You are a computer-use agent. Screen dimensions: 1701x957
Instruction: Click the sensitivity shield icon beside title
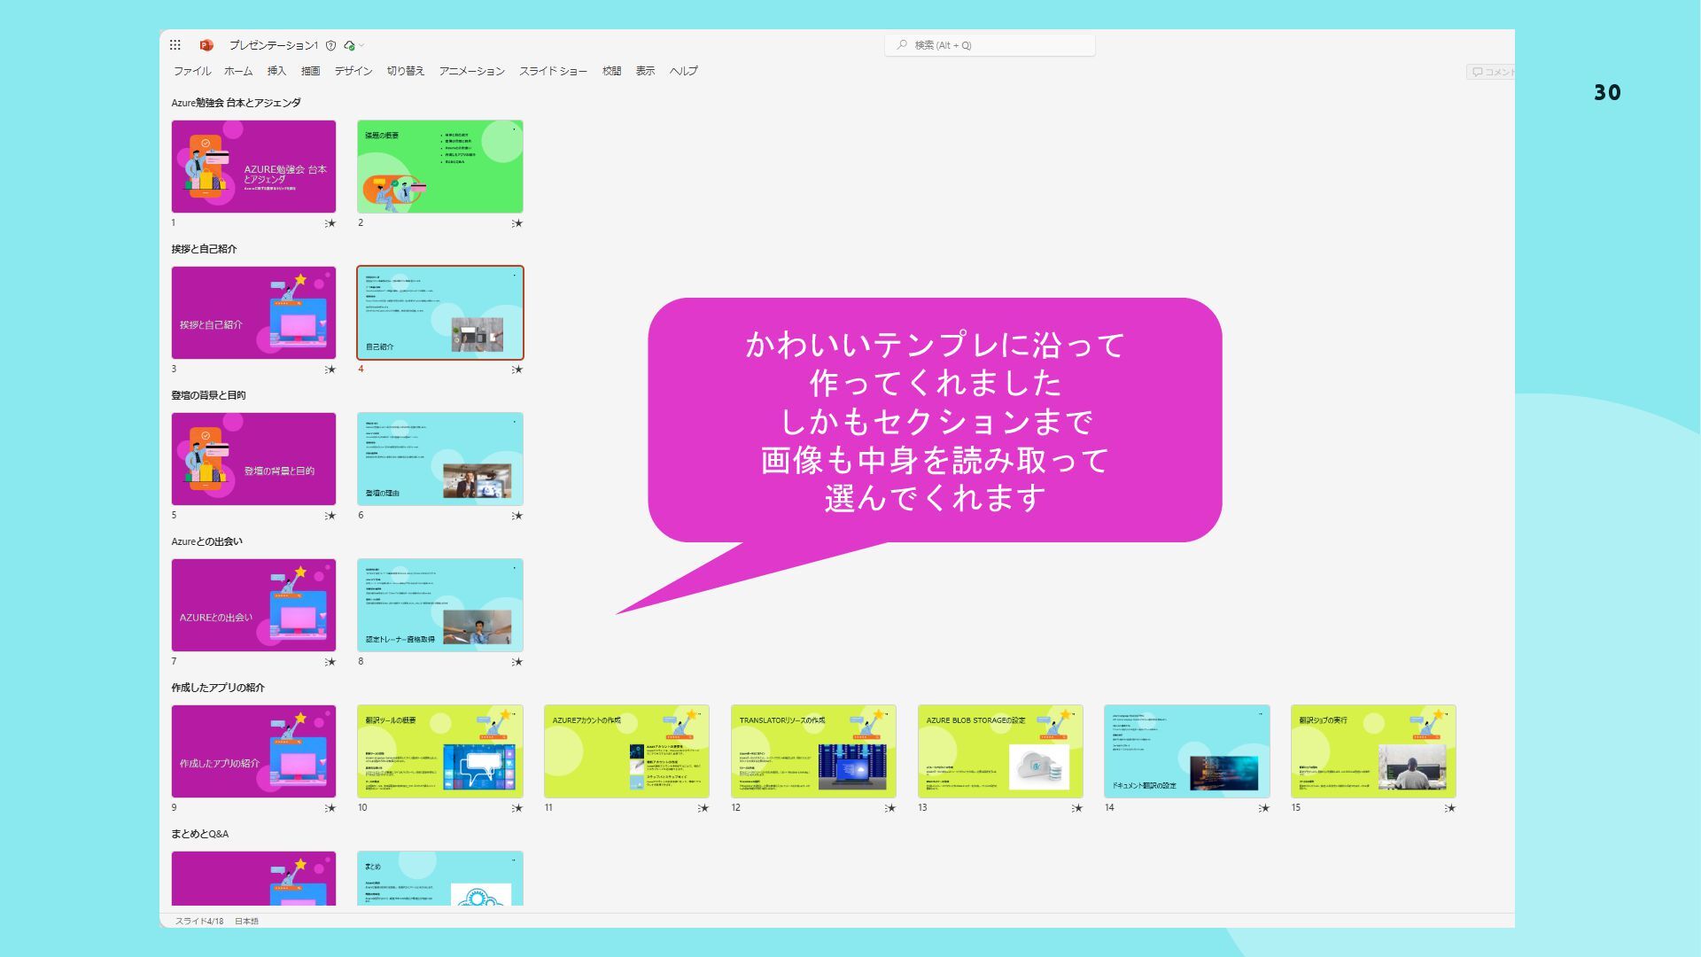point(330,45)
